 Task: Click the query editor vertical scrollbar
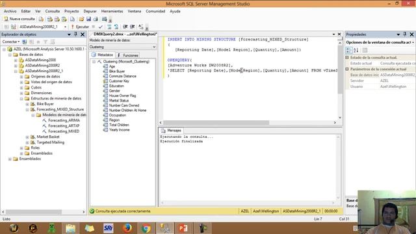point(340,70)
